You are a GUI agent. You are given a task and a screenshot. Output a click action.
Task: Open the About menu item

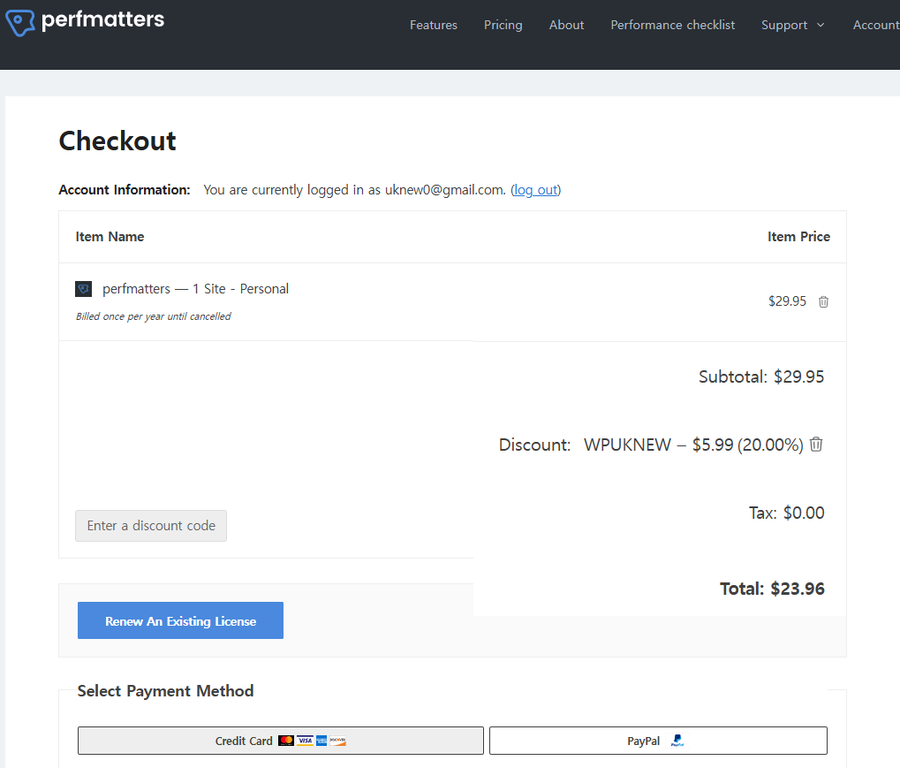pyautogui.click(x=566, y=25)
